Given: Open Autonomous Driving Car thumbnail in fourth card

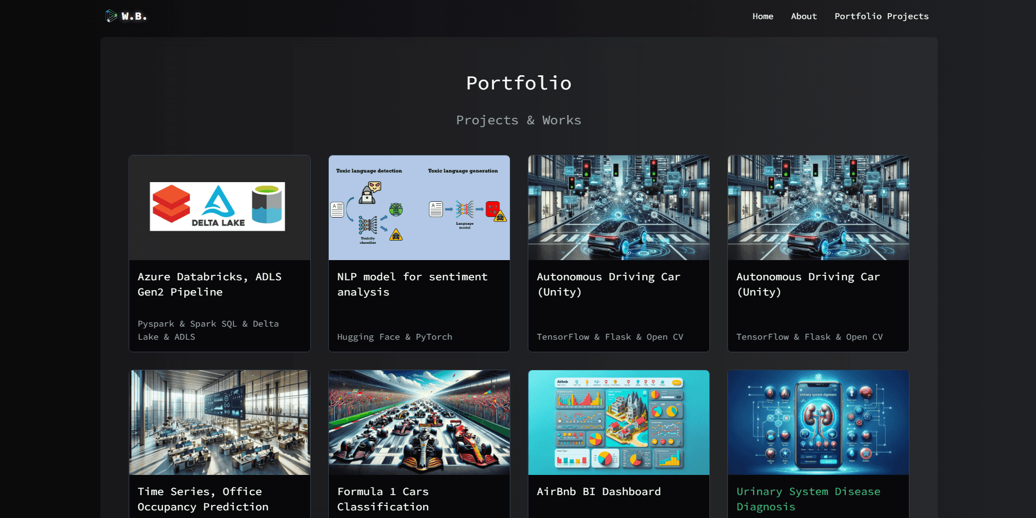Looking at the screenshot, I should [818, 208].
